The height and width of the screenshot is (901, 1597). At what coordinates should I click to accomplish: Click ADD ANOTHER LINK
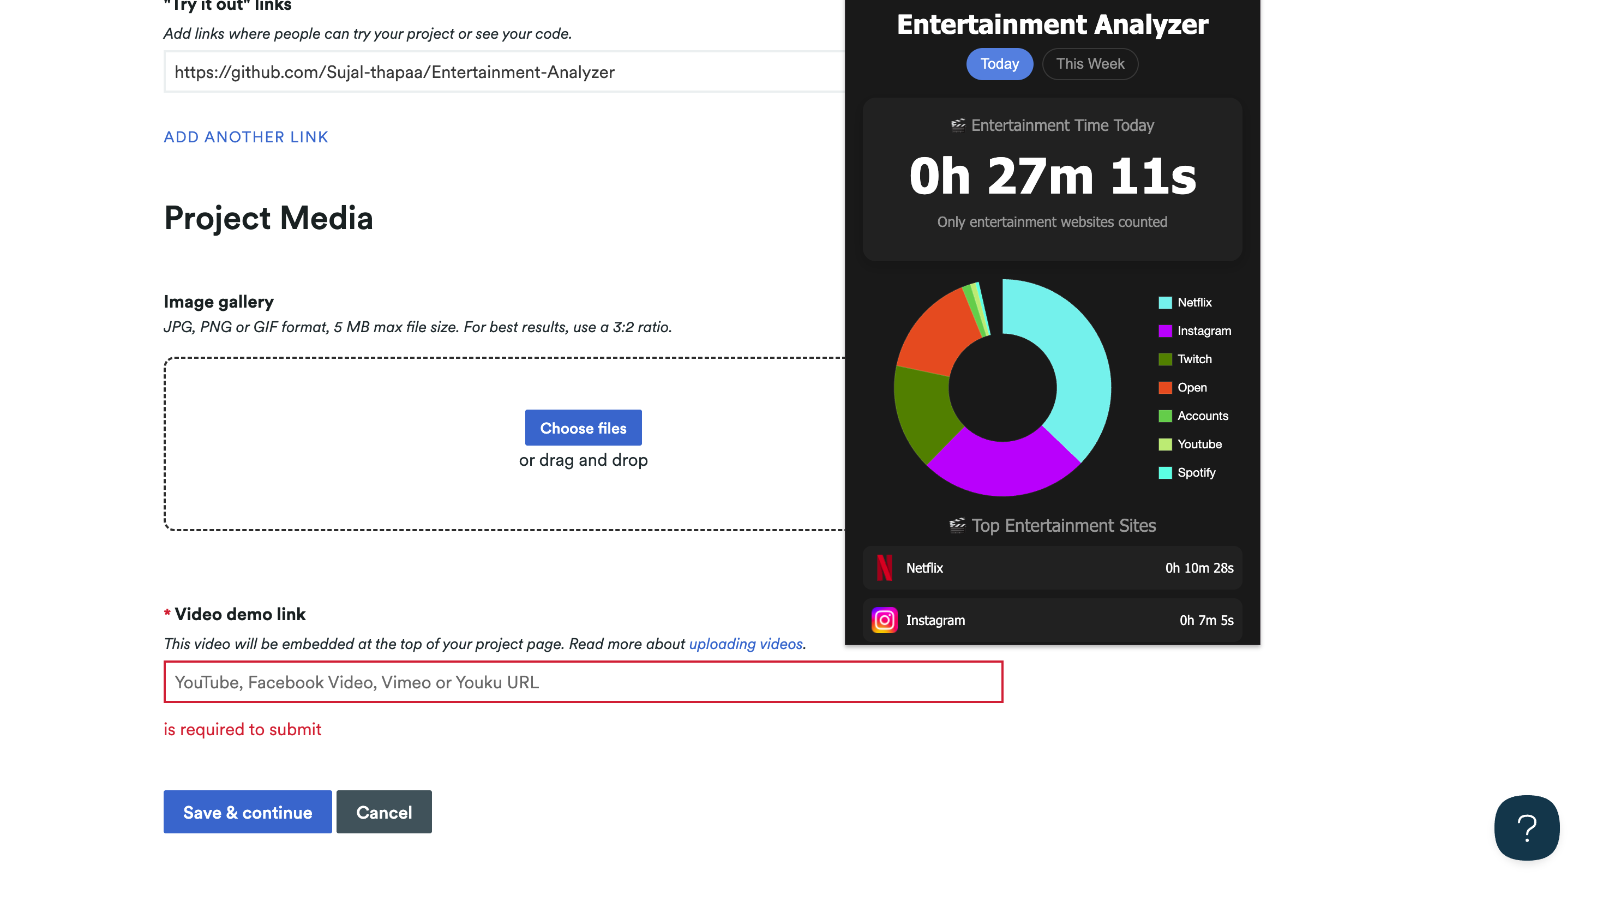pyautogui.click(x=245, y=137)
